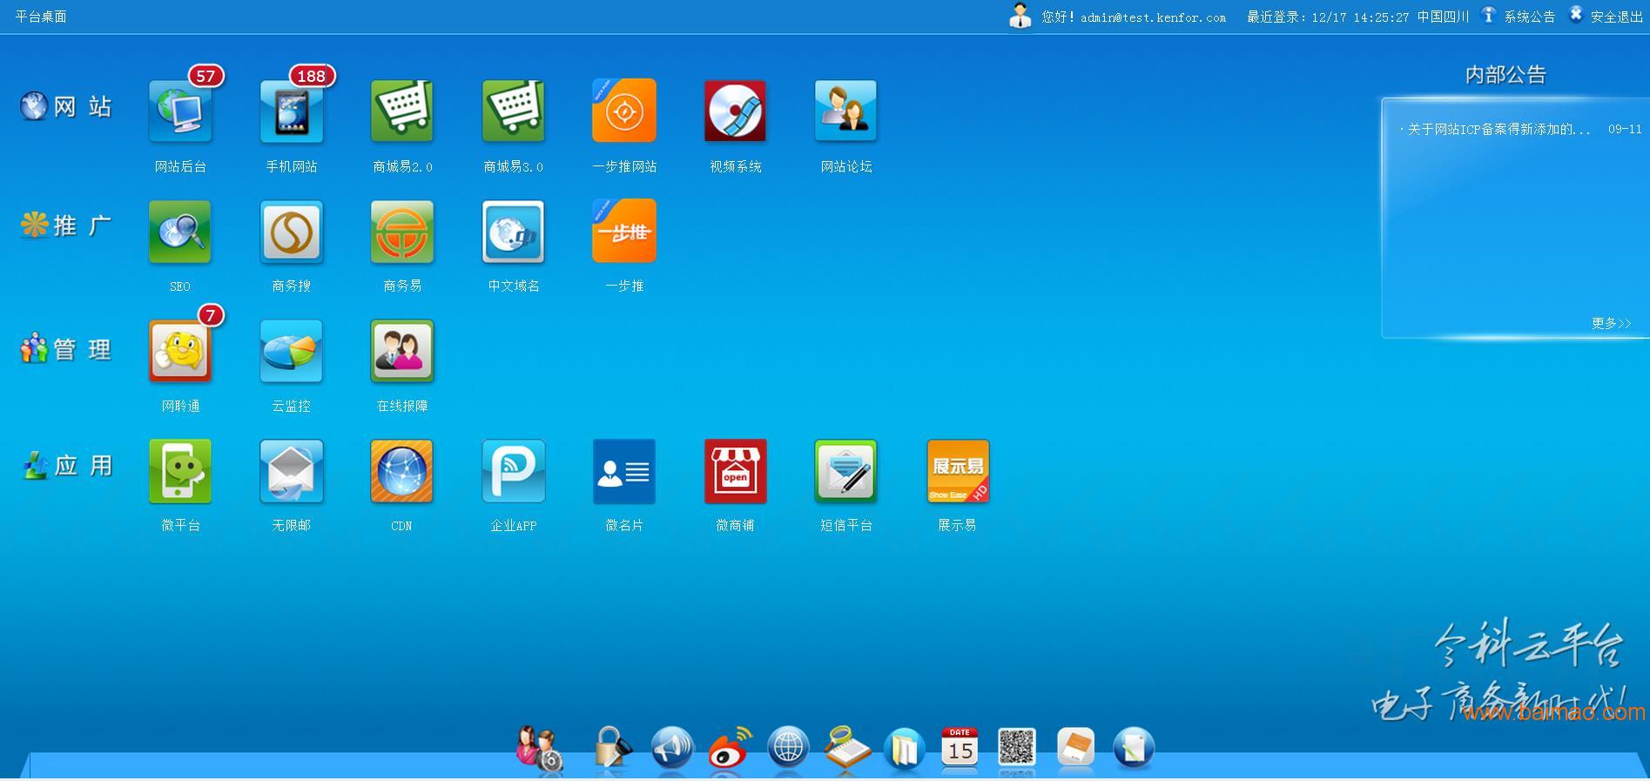The width and height of the screenshot is (1650, 781).
Task: Click the 推广 category label
Action: (84, 226)
